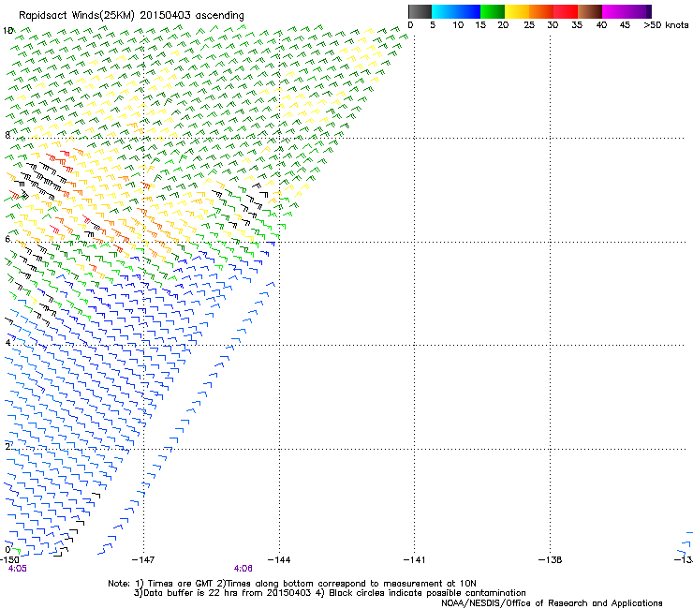Click the legend tick label '25'

(529, 25)
